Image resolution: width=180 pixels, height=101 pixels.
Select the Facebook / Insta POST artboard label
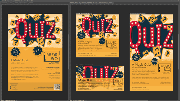[84, 13]
